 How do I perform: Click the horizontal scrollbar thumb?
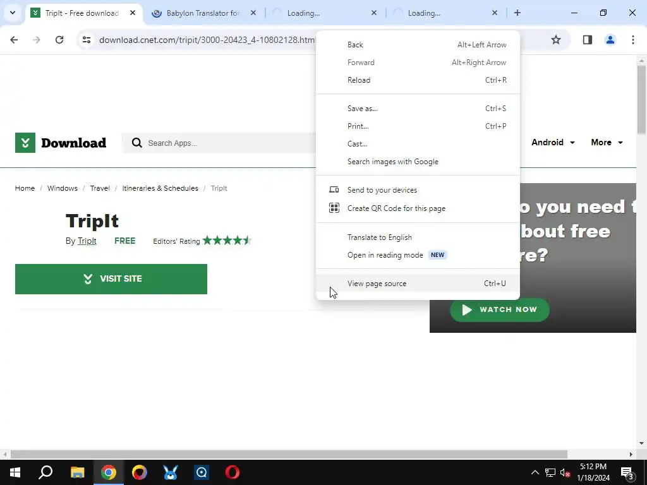289,454
